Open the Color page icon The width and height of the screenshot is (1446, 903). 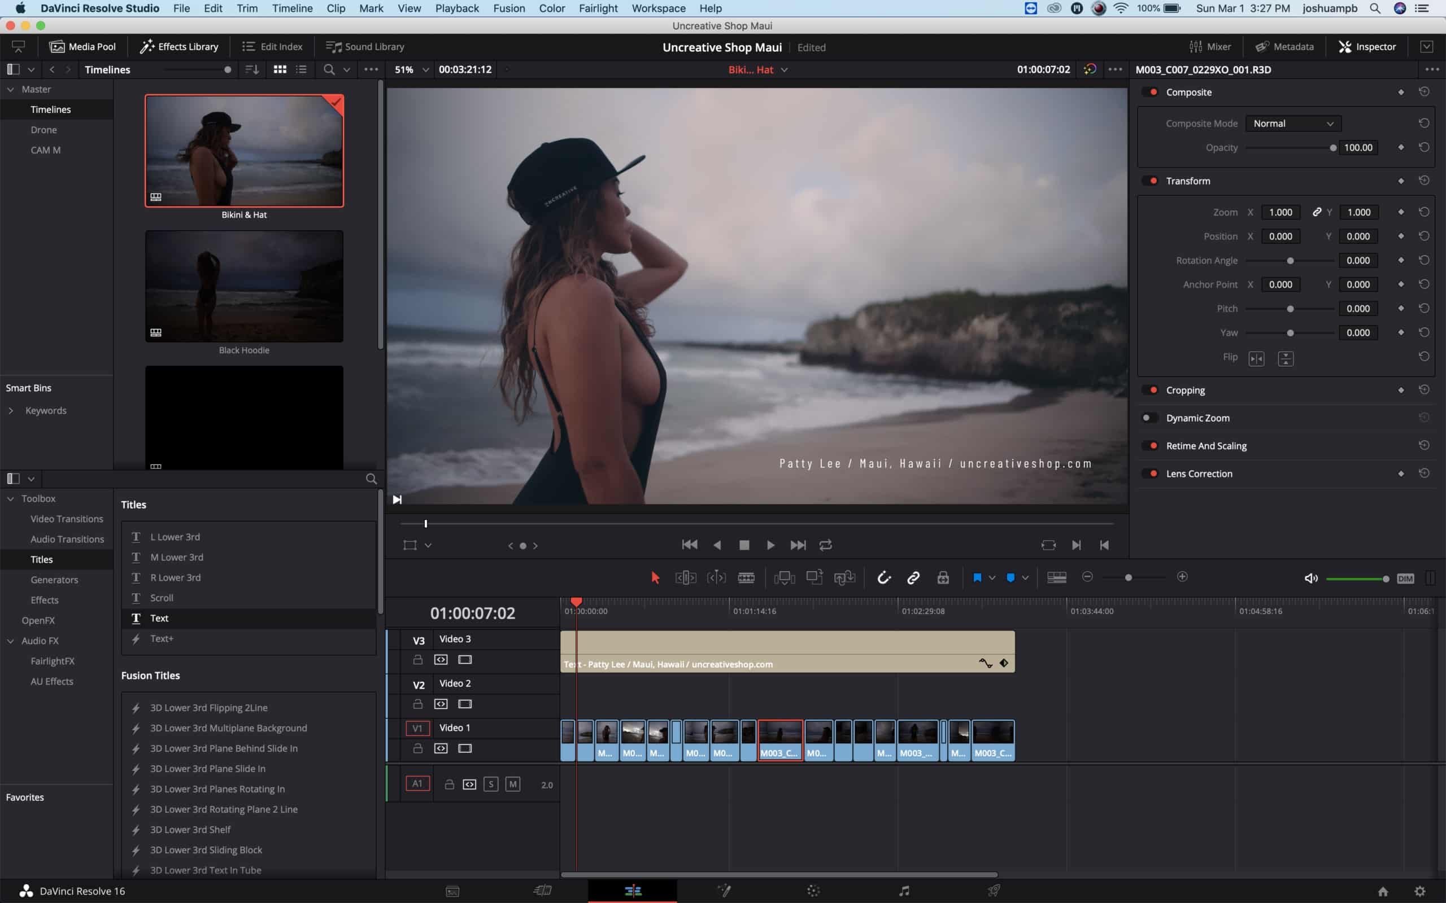(813, 891)
